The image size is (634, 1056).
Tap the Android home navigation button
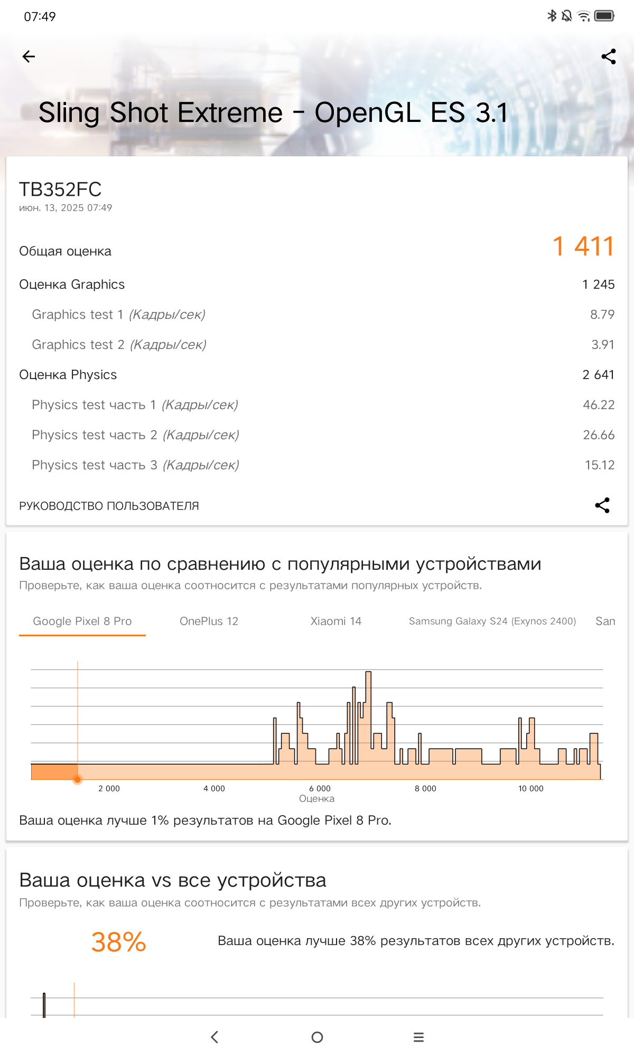pyautogui.click(x=317, y=1037)
